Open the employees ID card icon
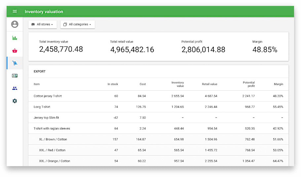This screenshot has height=177, width=301. coord(15,75)
